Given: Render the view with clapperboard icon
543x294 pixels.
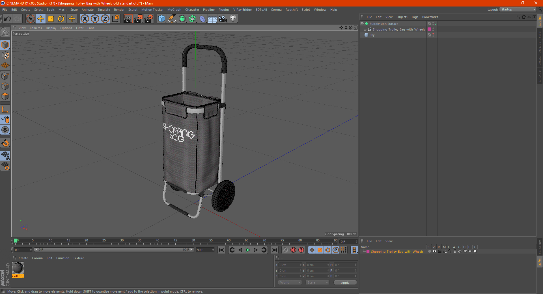Looking at the screenshot, I should [128, 19].
